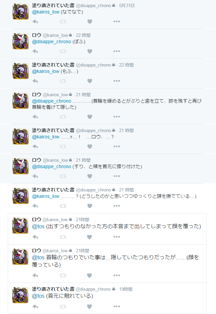Open the 5月31日 timestamp link

point(127,6)
